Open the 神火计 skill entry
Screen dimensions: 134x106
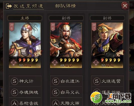click(25, 81)
